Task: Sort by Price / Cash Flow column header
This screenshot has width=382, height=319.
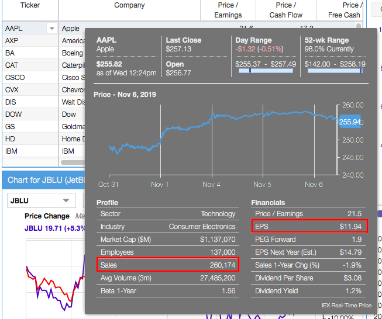Action: [286, 10]
